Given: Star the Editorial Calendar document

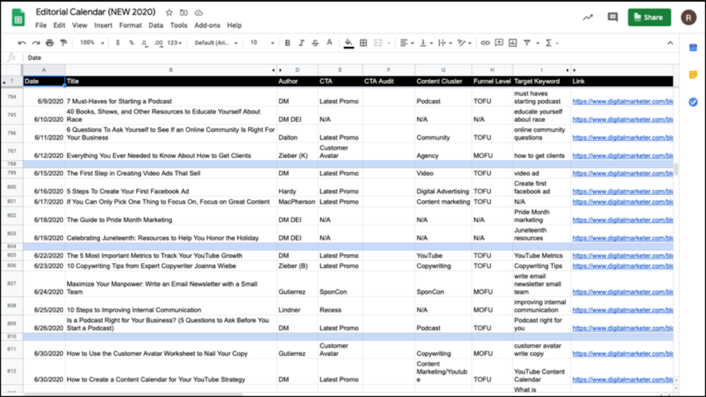Looking at the screenshot, I should [169, 12].
